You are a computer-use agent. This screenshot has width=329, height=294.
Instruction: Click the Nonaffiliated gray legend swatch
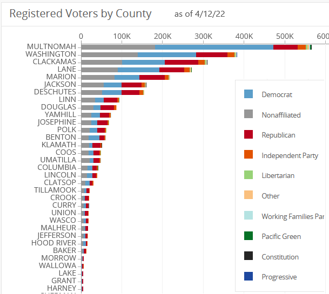[249, 114]
